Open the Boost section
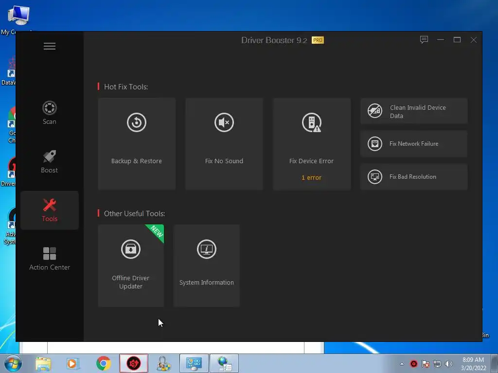 [x=50, y=161]
